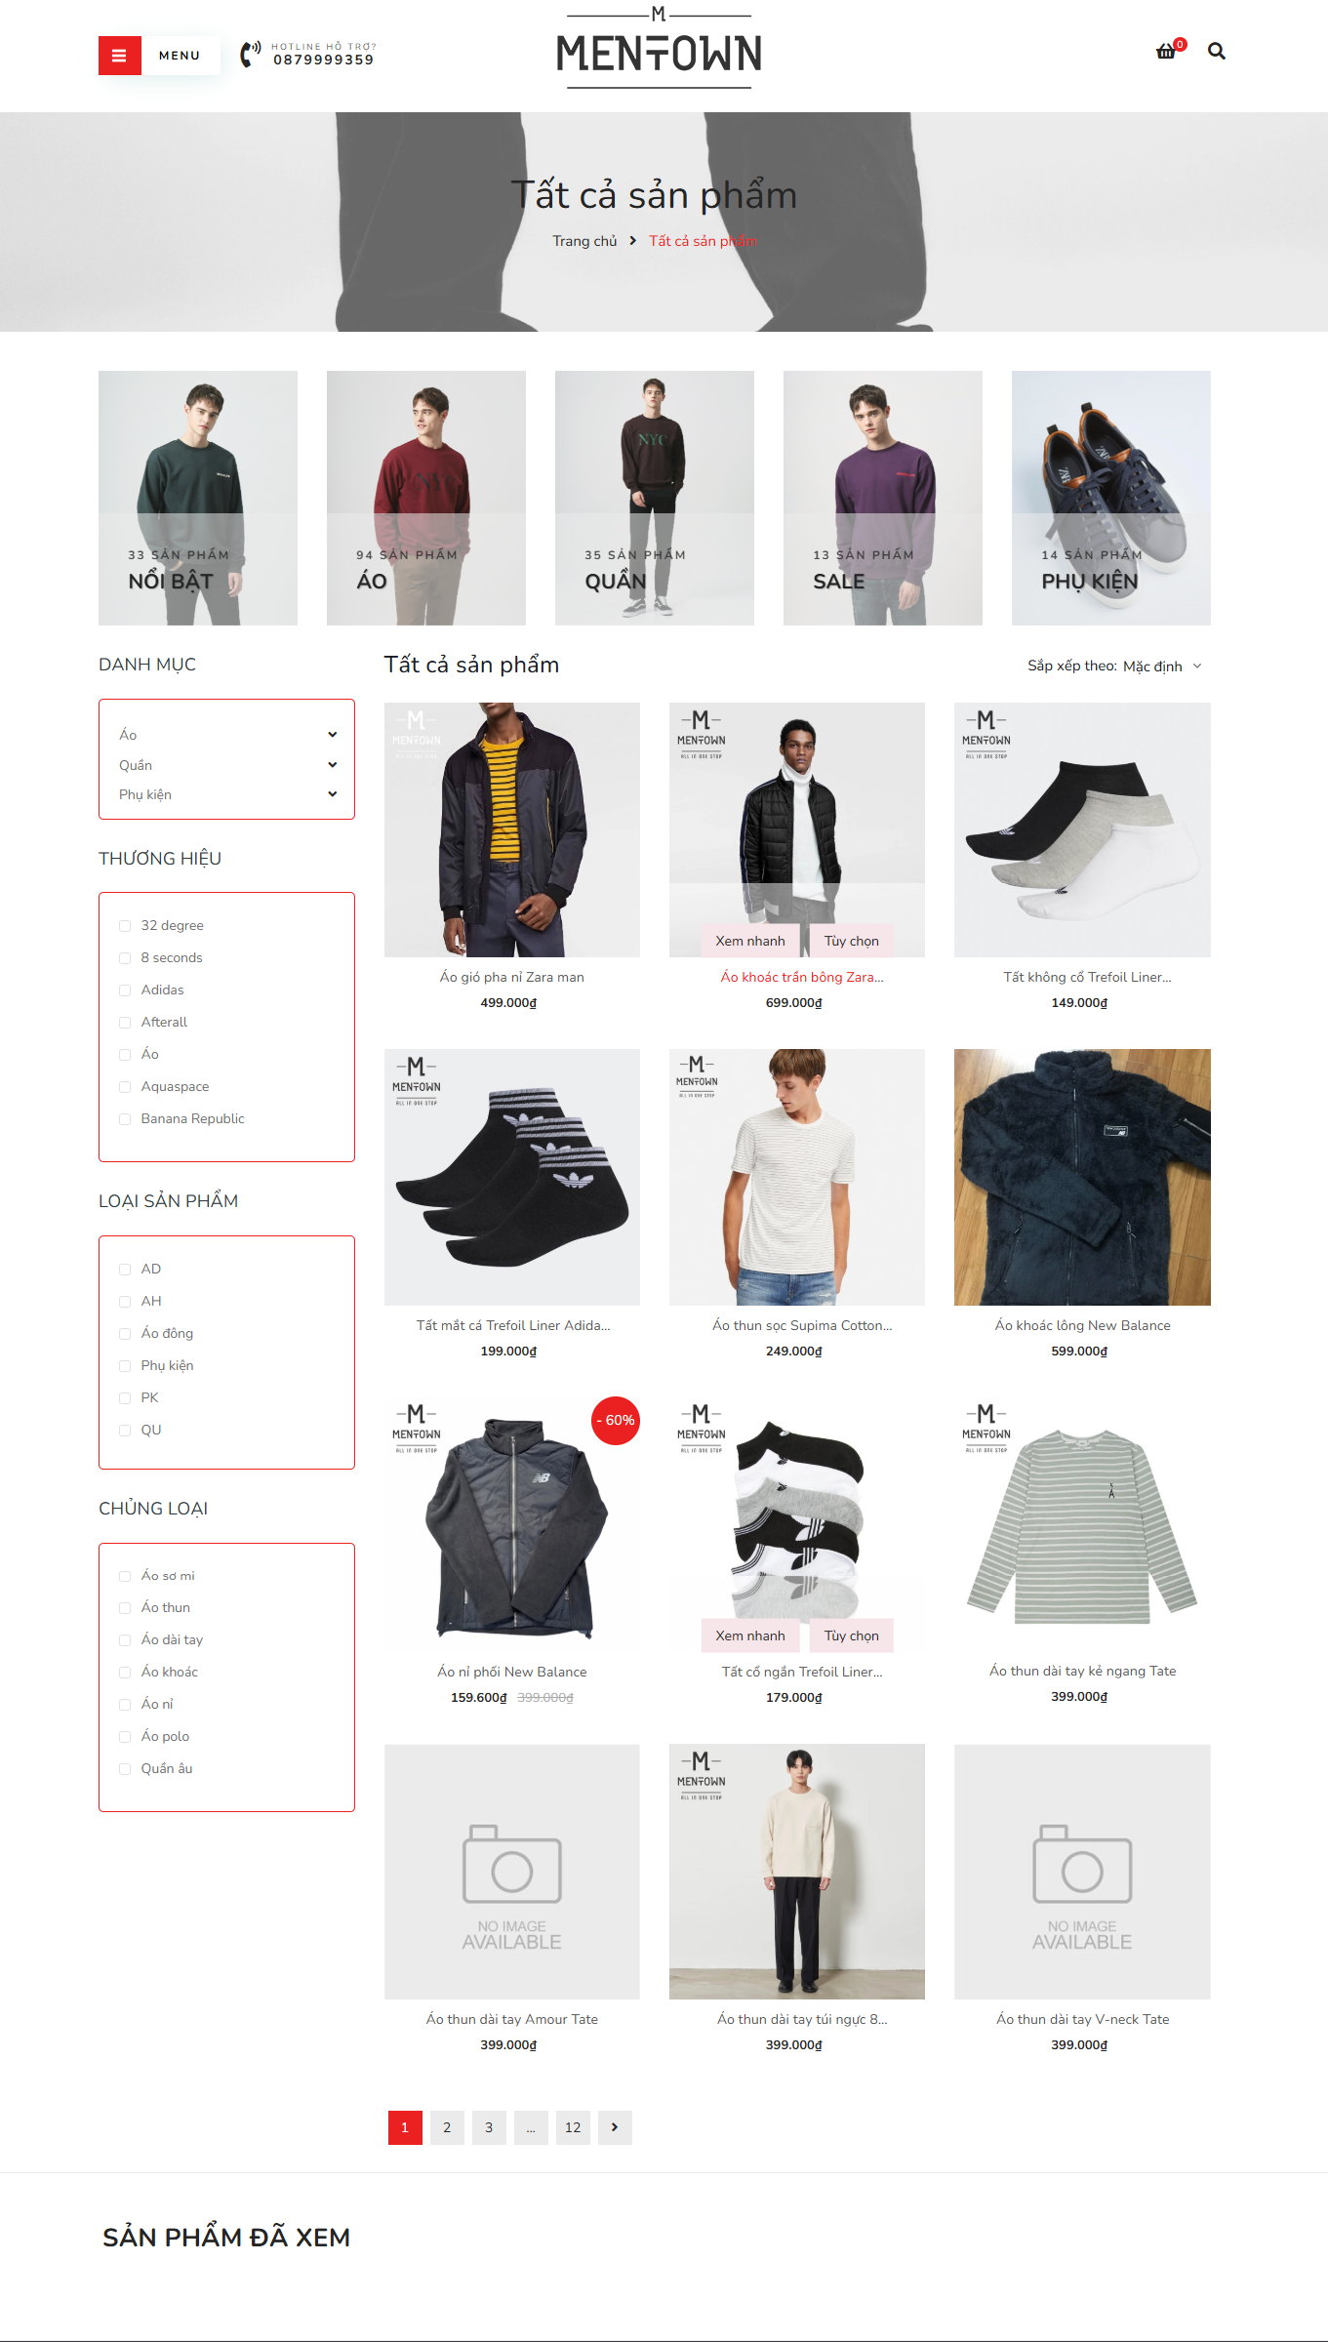Click the search magnifier icon
Viewport: 1328px width, 2342px height.
click(1217, 51)
